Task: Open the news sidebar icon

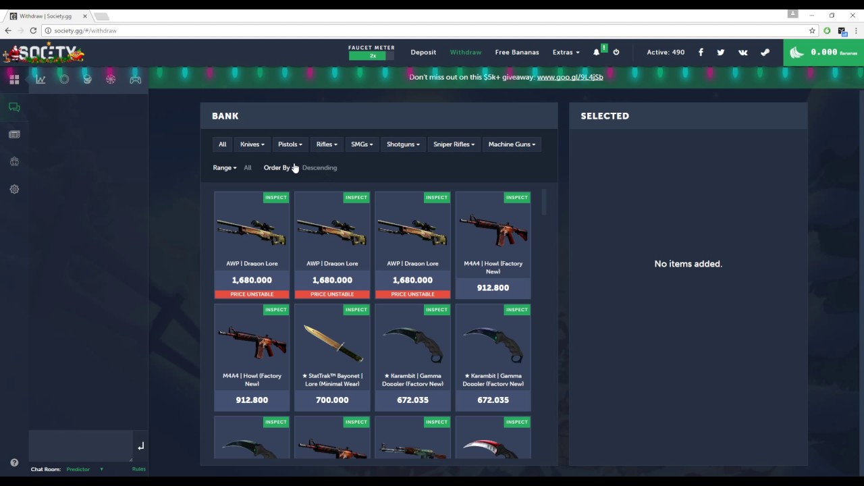Action: click(14, 134)
